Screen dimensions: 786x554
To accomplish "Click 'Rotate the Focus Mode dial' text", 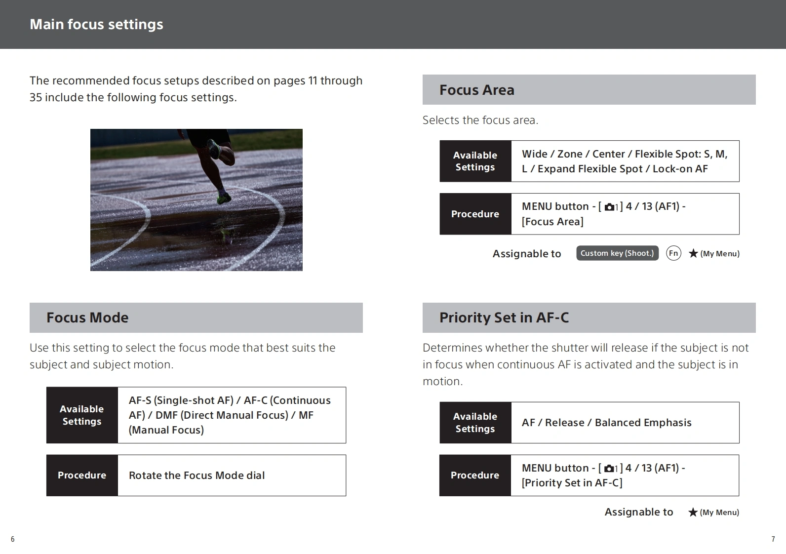I will coord(196,475).
